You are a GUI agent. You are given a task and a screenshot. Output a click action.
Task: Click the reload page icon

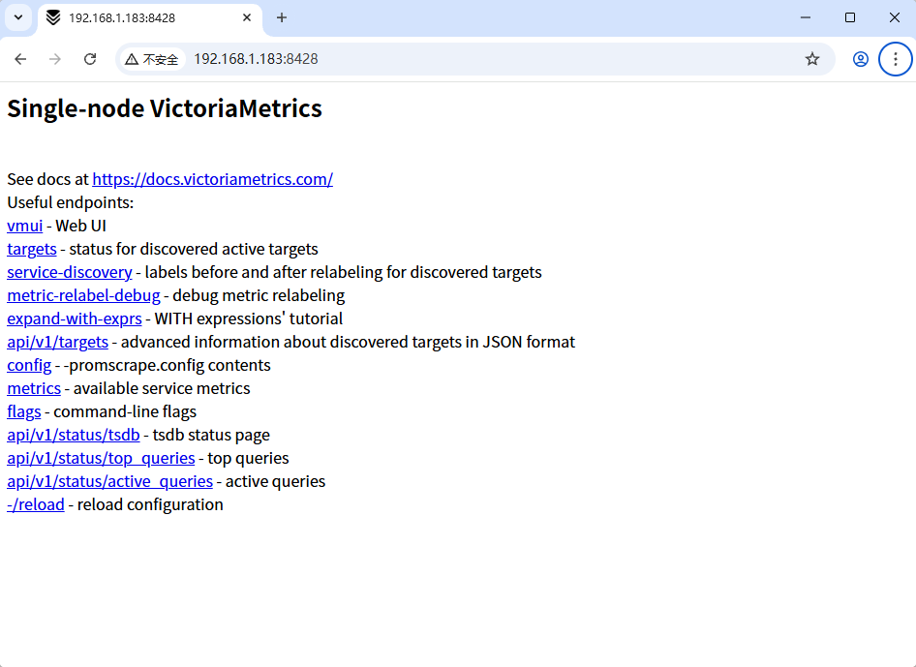pos(90,59)
